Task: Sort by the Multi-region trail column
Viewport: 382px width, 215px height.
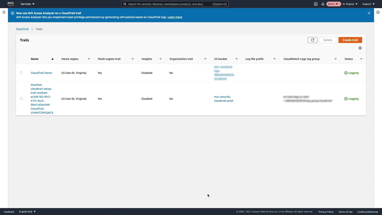Action: 133,59
